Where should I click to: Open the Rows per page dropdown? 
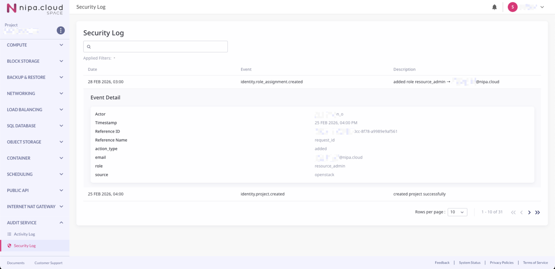pyautogui.click(x=457, y=212)
